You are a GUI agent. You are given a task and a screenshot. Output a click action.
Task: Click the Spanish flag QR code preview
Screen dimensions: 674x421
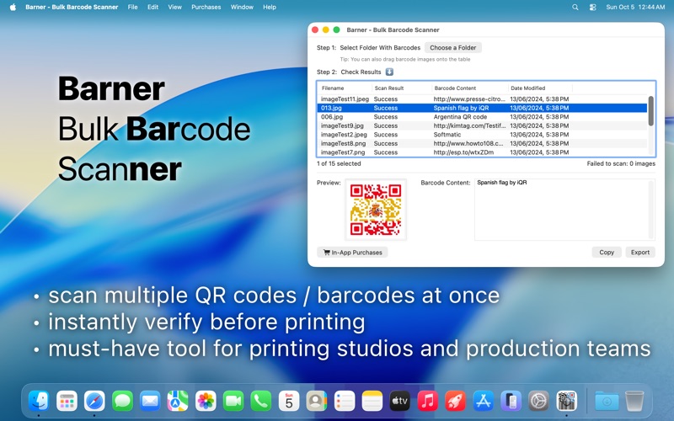[376, 209]
